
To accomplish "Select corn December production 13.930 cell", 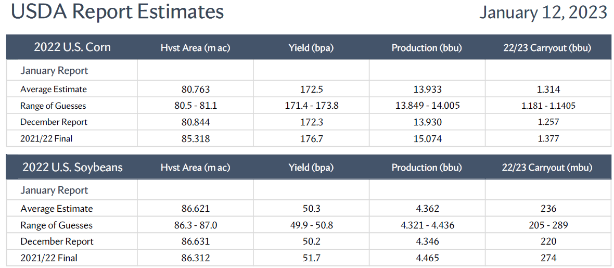I will (427, 122).
